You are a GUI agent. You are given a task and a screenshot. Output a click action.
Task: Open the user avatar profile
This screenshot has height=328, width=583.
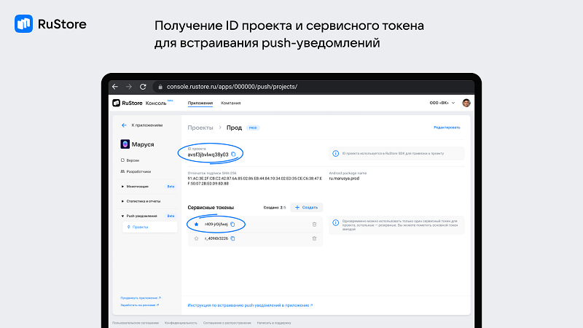[x=466, y=103]
